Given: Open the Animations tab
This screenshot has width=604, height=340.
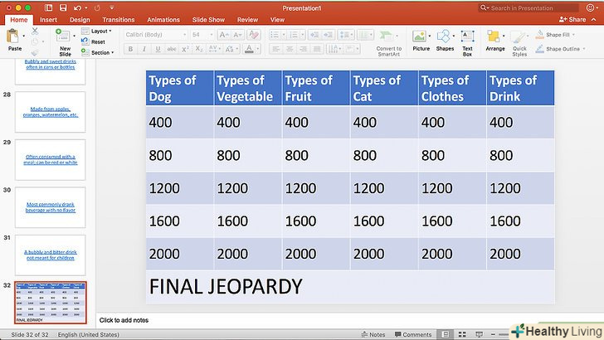Looking at the screenshot, I should coord(163,20).
